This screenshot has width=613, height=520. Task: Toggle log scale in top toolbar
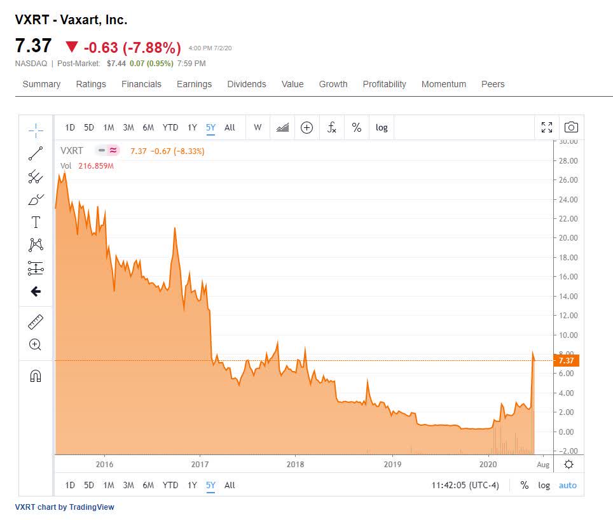point(382,127)
